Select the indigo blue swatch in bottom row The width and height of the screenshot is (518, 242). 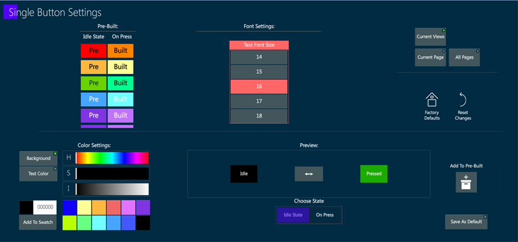pyautogui.click(x=129, y=223)
